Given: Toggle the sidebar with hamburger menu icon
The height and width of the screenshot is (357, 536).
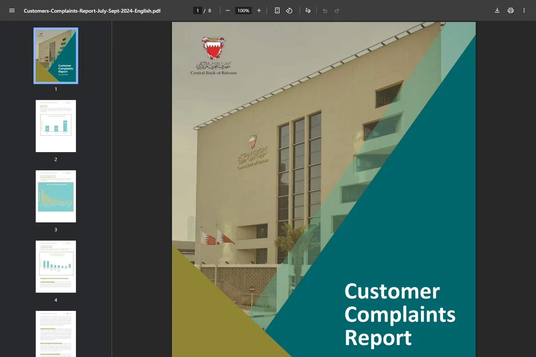Looking at the screenshot, I should click(x=12, y=10).
